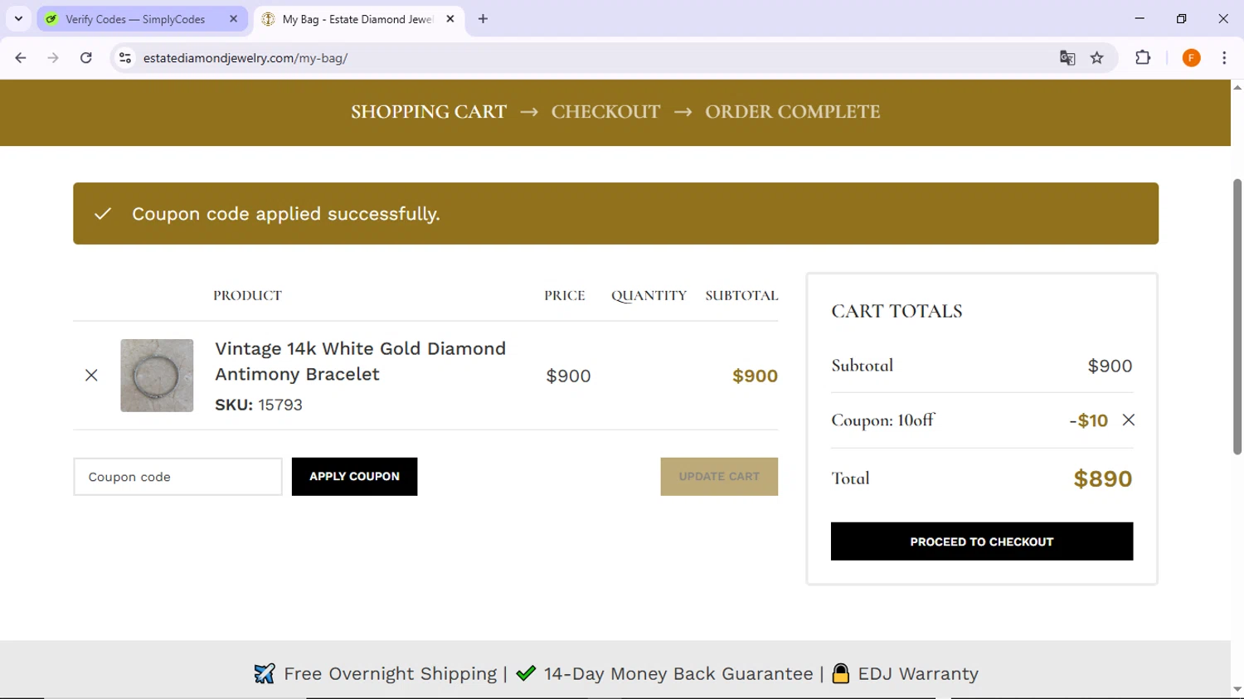Click the translate page icon
The height and width of the screenshot is (699, 1244).
click(x=1067, y=58)
